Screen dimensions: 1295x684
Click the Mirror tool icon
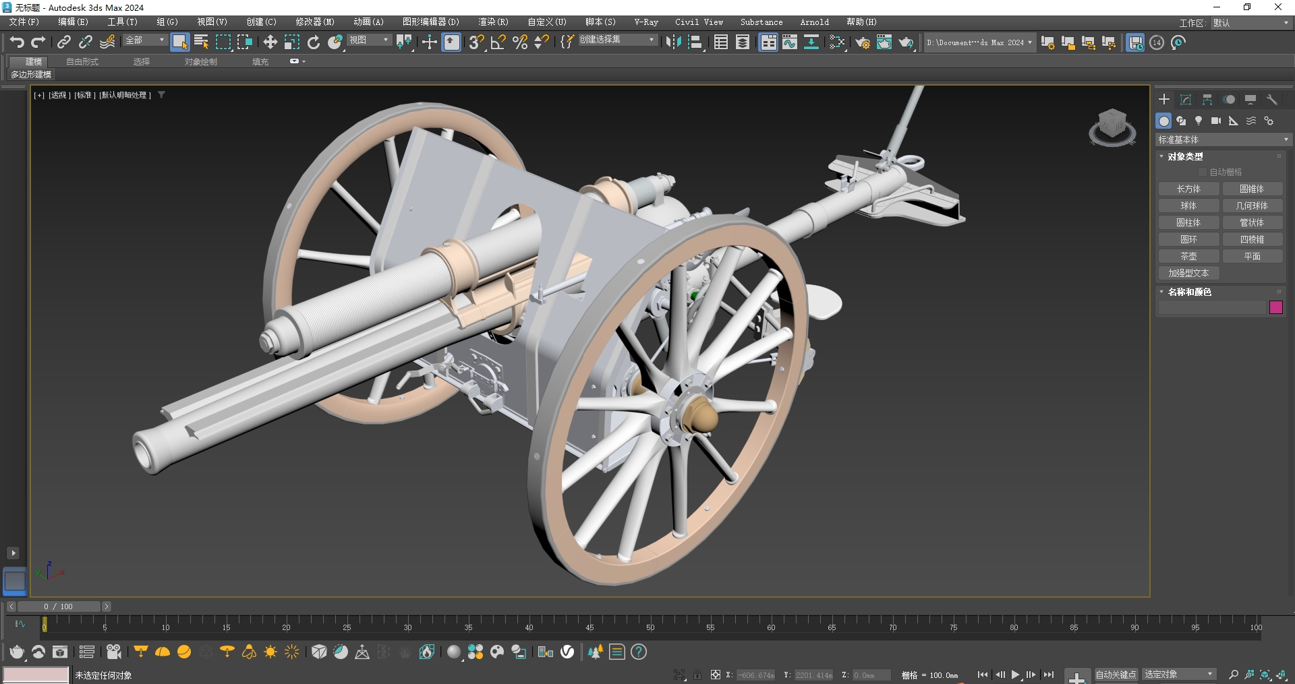click(673, 42)
